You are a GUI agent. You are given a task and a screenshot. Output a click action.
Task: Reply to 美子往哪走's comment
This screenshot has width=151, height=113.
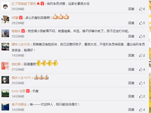[x=131, y=110]
